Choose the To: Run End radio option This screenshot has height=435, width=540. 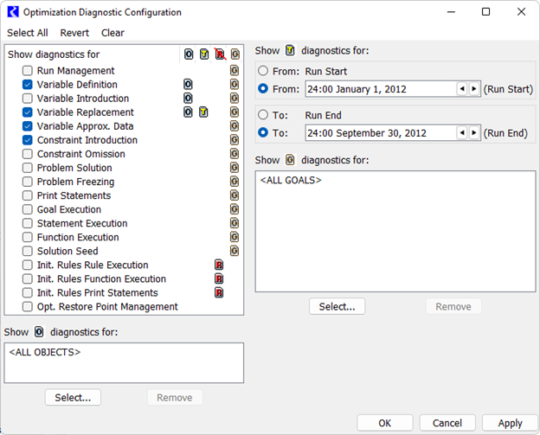263,114
